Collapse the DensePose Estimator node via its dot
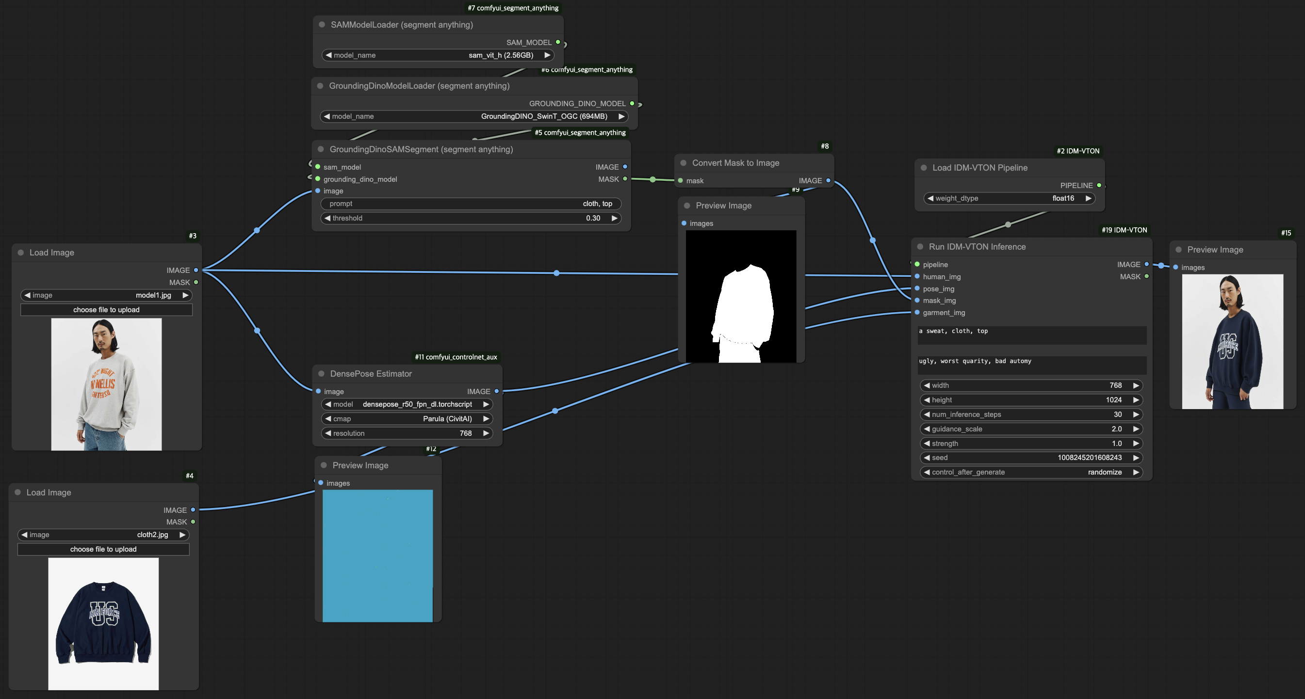Image resolution: width=1305 pixels, height=699 pixels. coord(321,374)
